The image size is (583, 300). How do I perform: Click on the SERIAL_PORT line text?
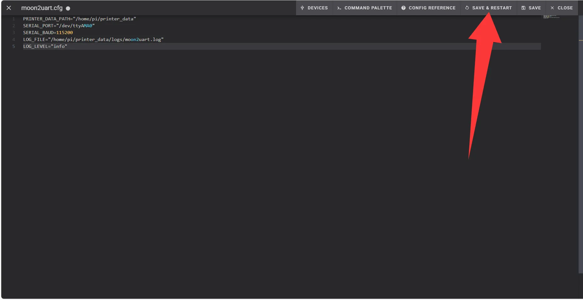(59, 26)
